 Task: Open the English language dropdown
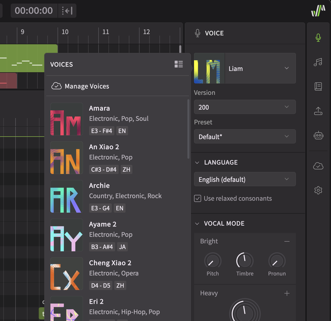(x=245, y=179)
